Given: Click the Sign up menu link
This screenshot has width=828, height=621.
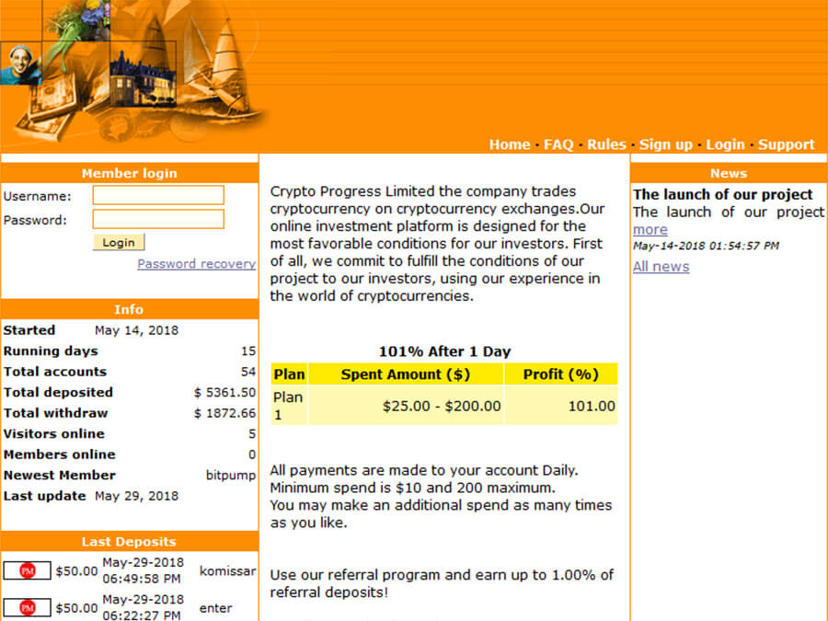Looking at the screenshot, I should pyautogui.click(x=665, y=144).
